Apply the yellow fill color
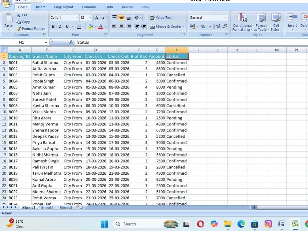The image size is (308, 231). [91, 26]
